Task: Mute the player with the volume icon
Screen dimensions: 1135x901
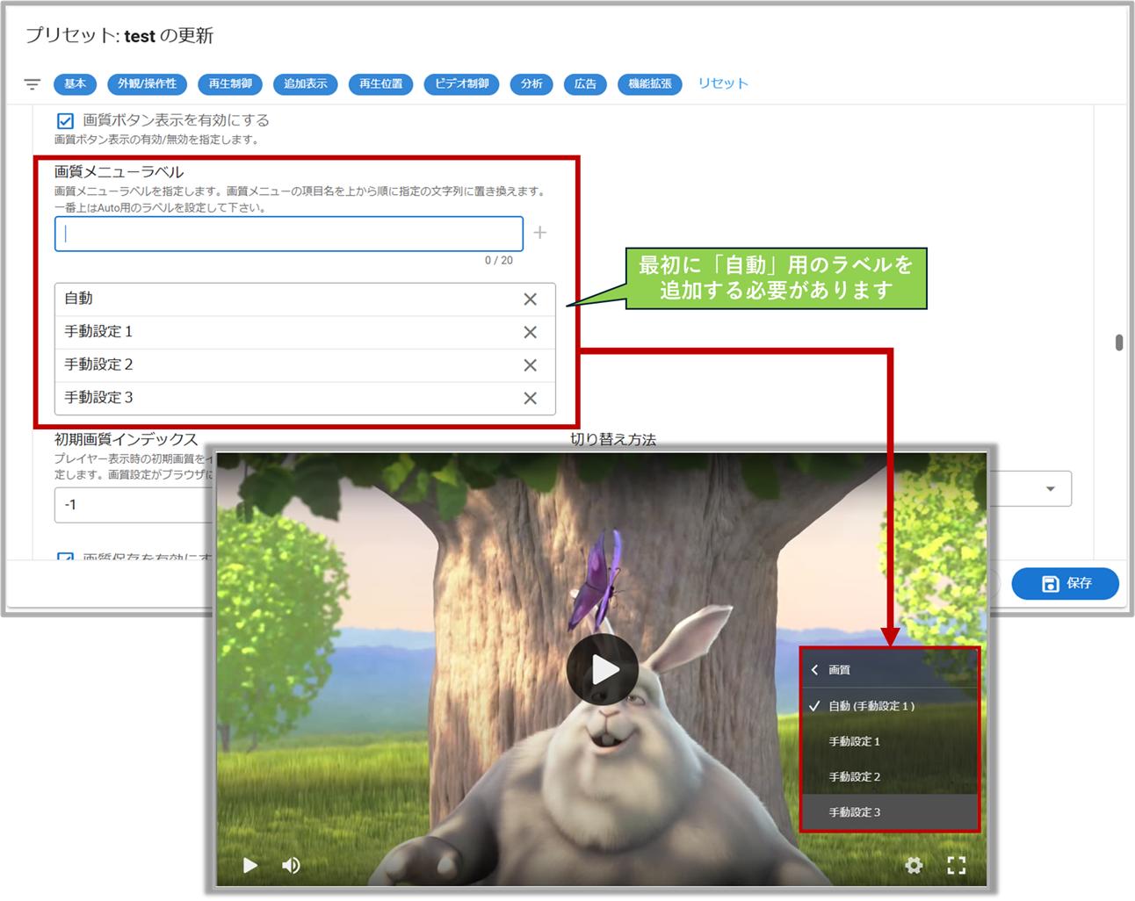Action: (x=292, y=865)
